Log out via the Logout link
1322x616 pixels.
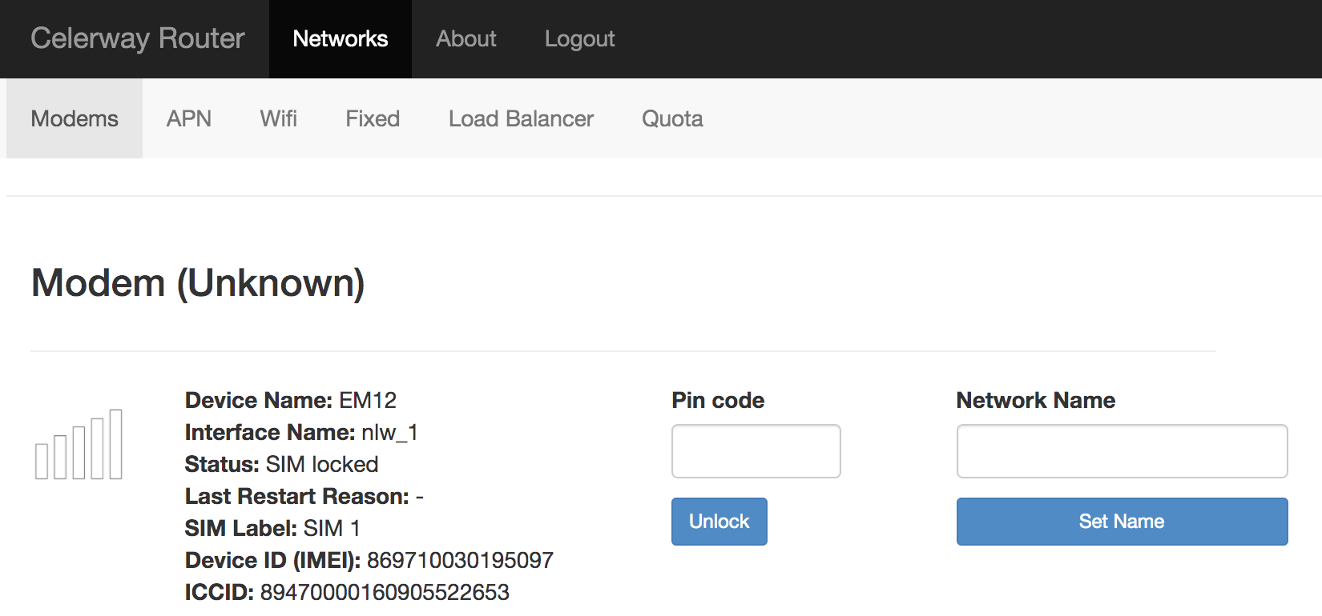(579, 38)
